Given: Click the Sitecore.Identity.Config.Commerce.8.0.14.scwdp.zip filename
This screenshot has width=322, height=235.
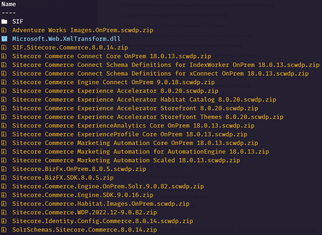Looking at the screenshot, I should pos(103,221).
